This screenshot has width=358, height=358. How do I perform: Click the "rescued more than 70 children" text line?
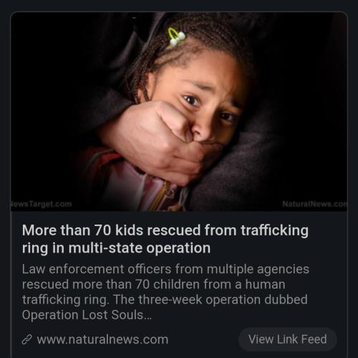tap(153, 284)
